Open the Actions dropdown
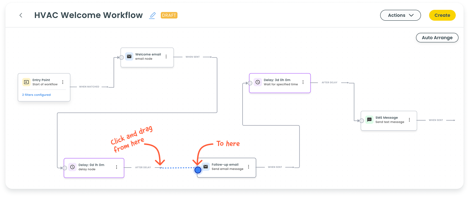The width and height of the screenshot is (469, 197). point(400,15)
